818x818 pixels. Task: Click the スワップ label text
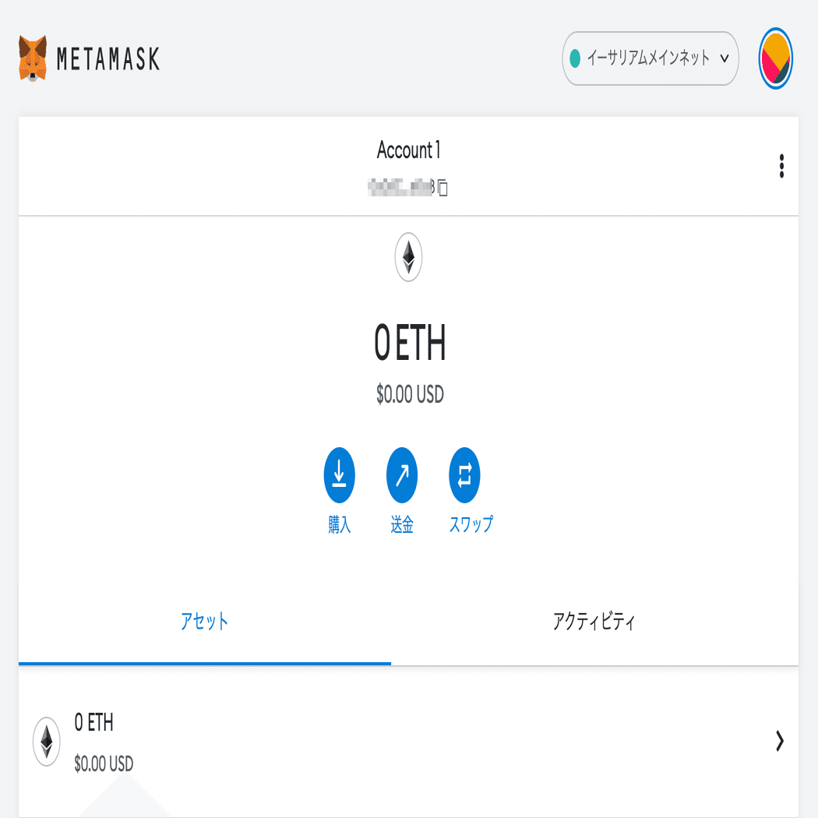coord(471,524)
